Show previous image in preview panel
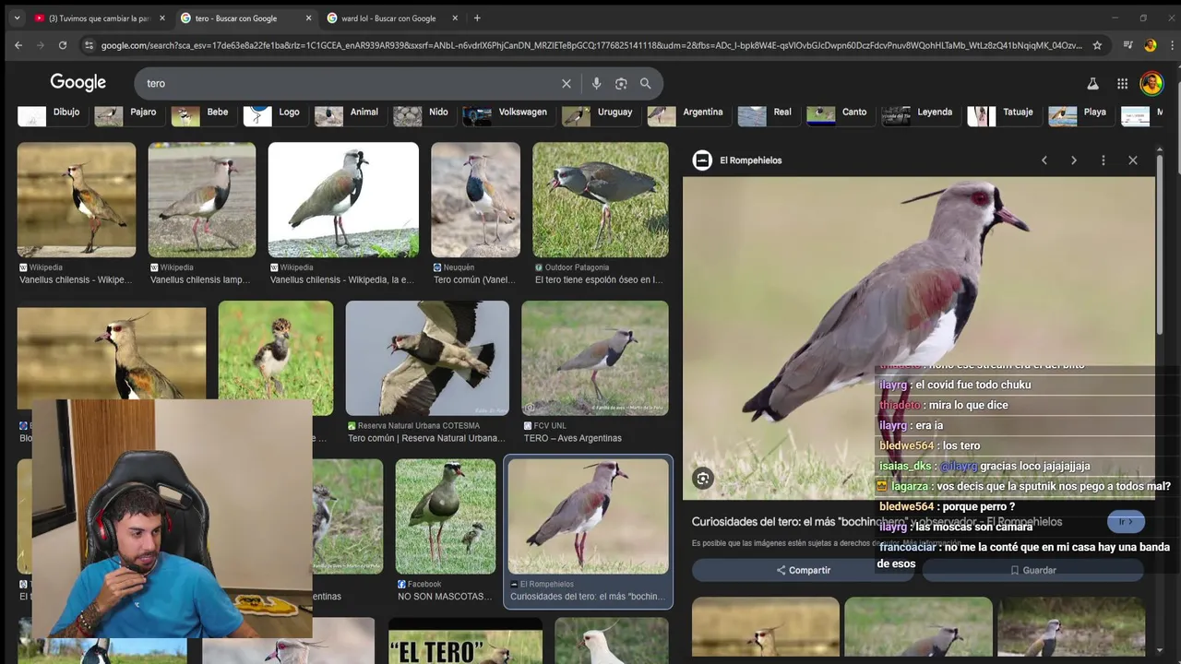The width and height of the screenshot is (1181, 664). click(x=1044, y=160)
